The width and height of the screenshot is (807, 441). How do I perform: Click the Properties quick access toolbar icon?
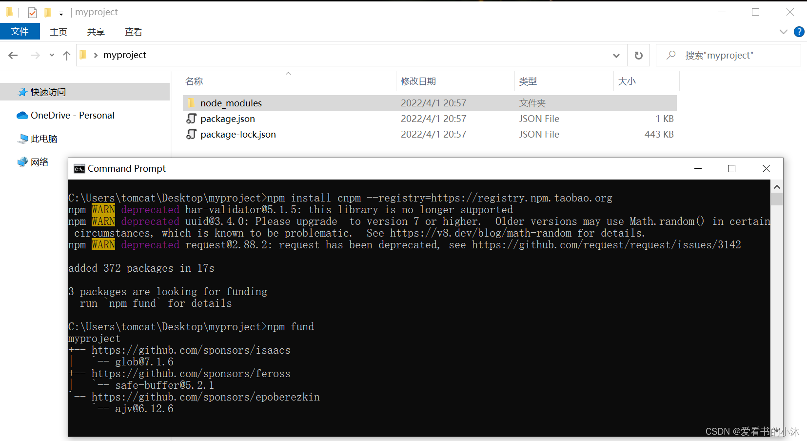tap(32, 13)
